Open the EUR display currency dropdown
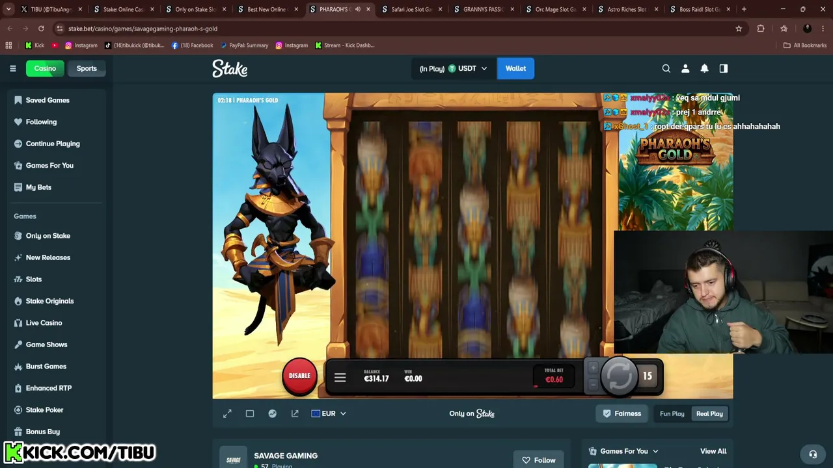This screenshot has height=468, width=833. [x=329, y=413]
